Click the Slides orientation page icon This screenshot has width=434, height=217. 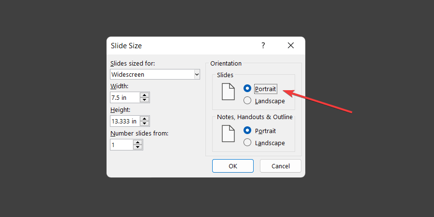[x=228, y=92]
